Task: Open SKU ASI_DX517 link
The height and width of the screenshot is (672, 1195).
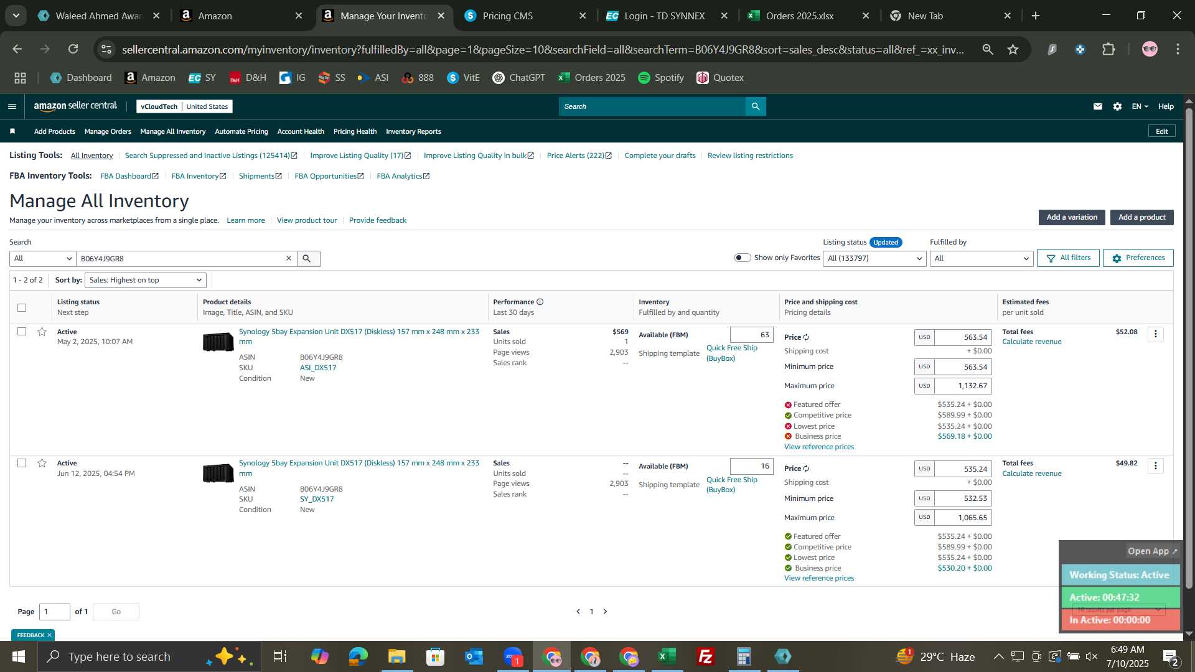Action: click(318, 368)
